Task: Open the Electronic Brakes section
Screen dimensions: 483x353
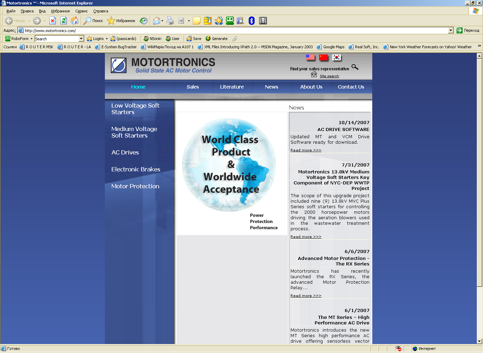Action: [x=136, y=169]
